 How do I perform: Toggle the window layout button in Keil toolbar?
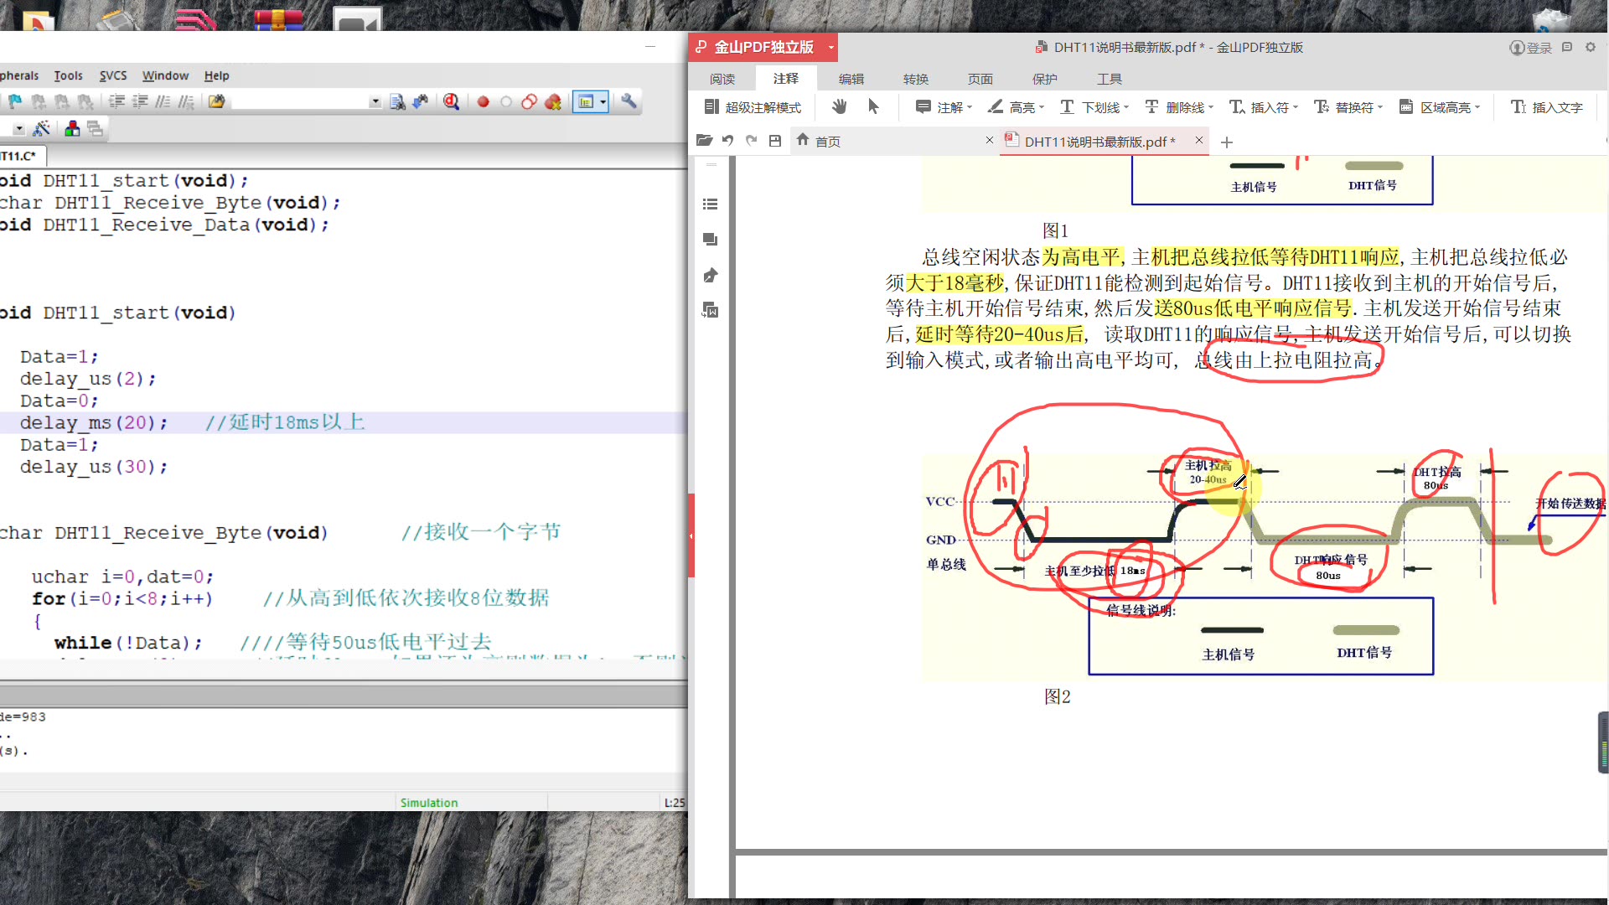point(586,102)
